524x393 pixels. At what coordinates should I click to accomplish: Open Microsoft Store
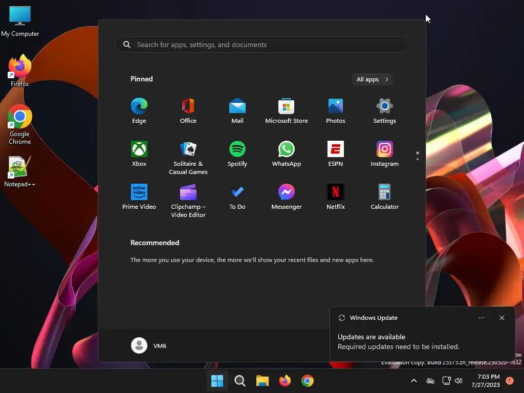pos(287,111)
